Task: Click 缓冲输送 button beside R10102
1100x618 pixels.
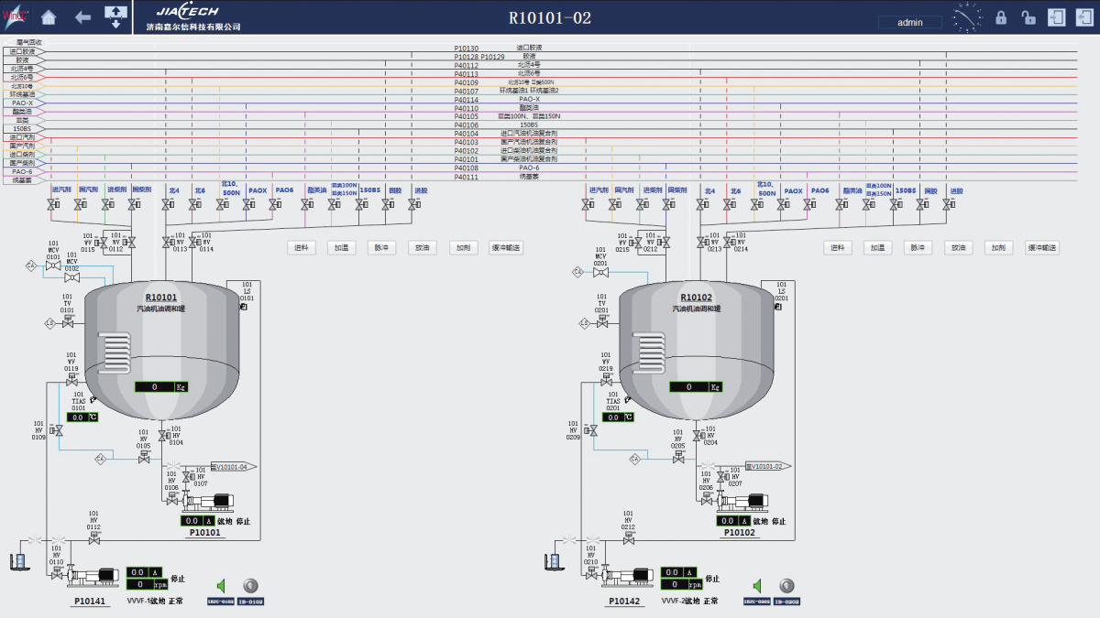Action: [x=1042, y=247]
